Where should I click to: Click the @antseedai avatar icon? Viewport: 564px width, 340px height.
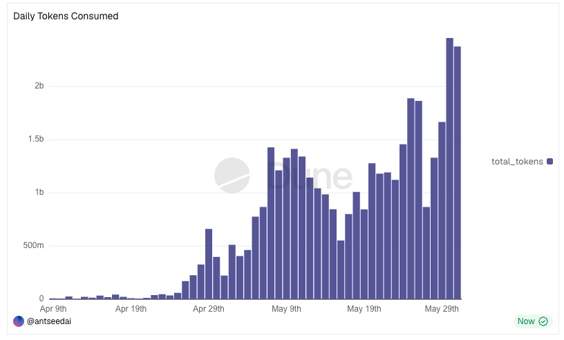tap(19, 321)
